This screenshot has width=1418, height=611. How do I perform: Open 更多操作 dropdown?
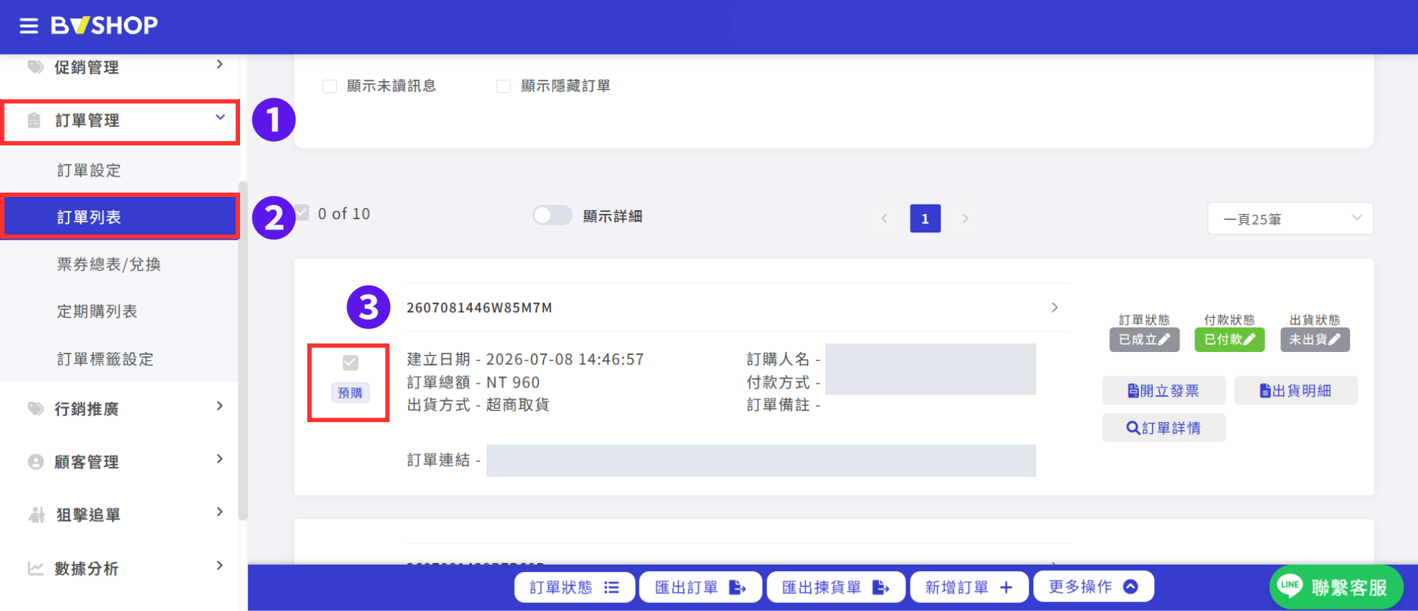pyautogui.click(x=1093, y=587)
